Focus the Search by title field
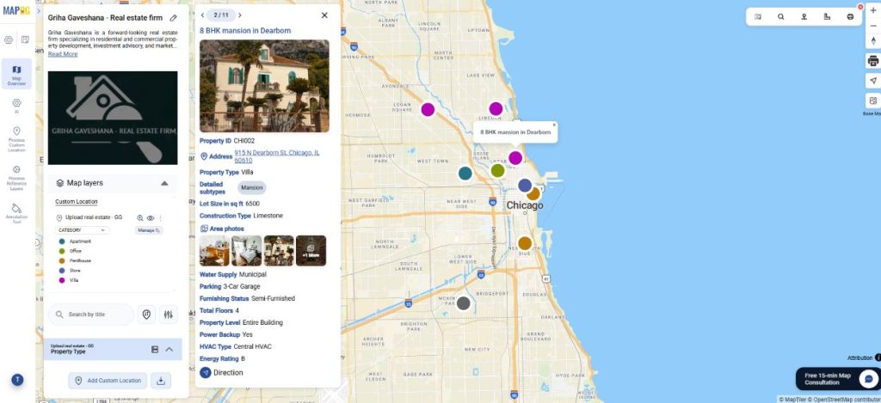The height and width of the screenshot is (403, 881). pyautogui.click(x=91, y=314)
